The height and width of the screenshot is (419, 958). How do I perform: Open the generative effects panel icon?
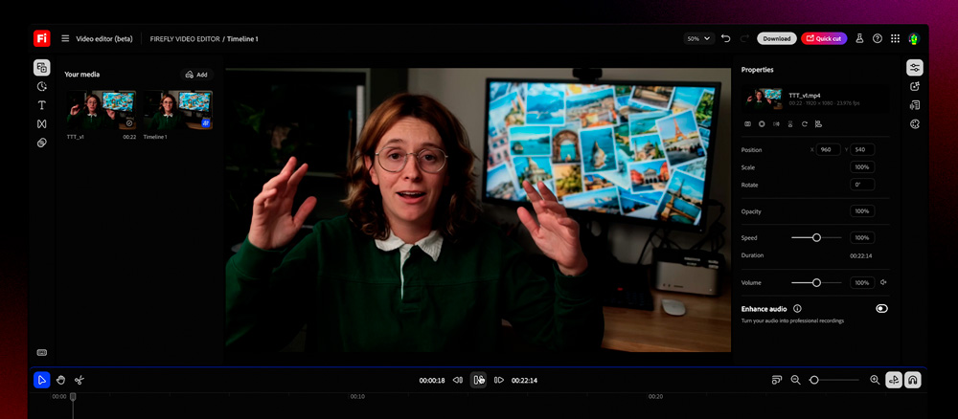coord(915,87)
